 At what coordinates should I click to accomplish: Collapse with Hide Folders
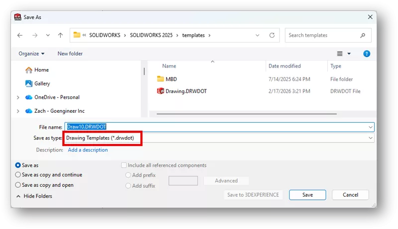(34, 196)
